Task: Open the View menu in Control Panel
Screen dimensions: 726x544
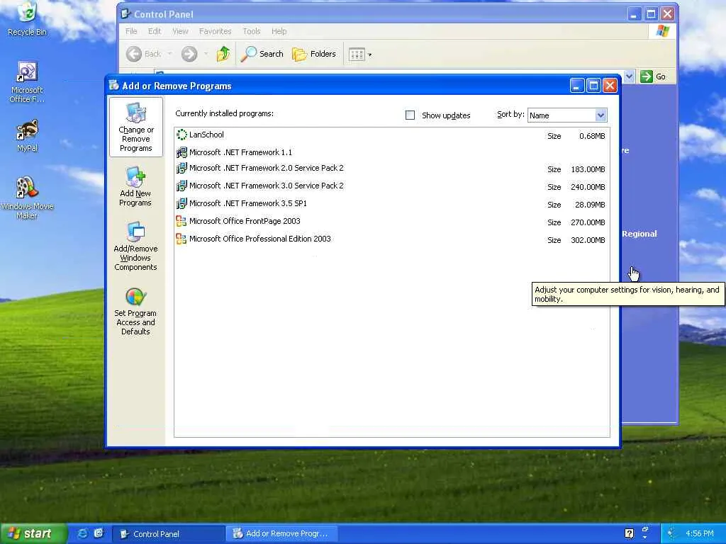Action: [180, 31]
